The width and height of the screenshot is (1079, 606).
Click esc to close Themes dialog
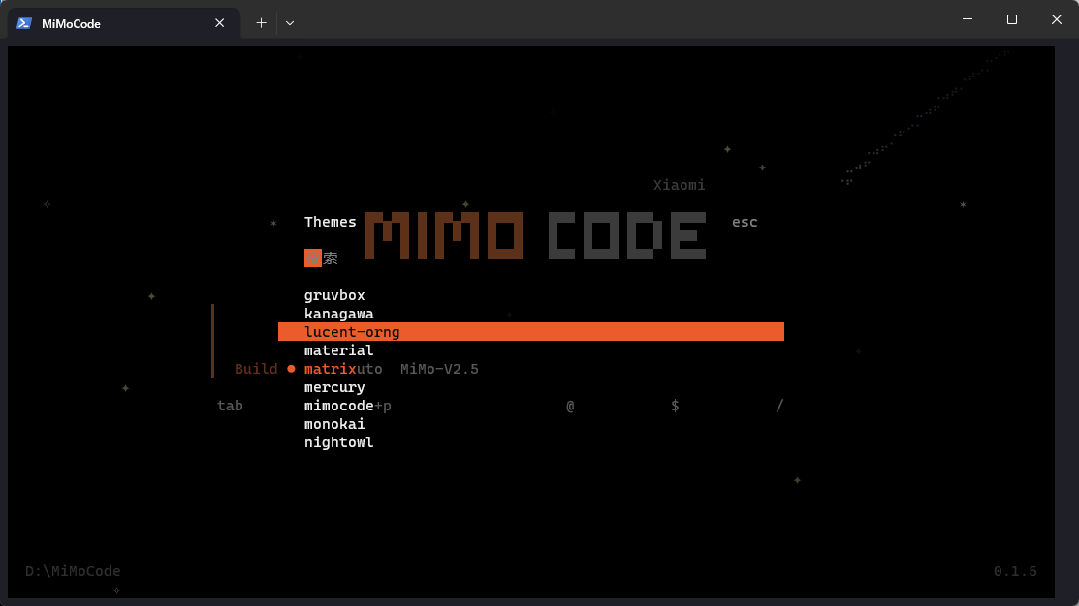[745, 222]
